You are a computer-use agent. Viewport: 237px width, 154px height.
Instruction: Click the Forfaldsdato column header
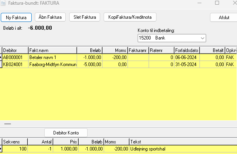tap(187, 50)
